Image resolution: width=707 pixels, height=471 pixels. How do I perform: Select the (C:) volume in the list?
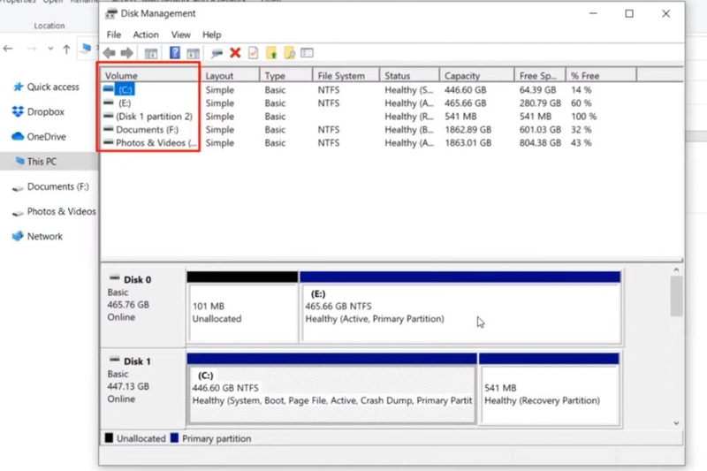[x=125, y=89]
